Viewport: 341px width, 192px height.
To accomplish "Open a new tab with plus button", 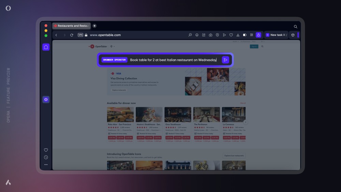I will coord(94,26).
